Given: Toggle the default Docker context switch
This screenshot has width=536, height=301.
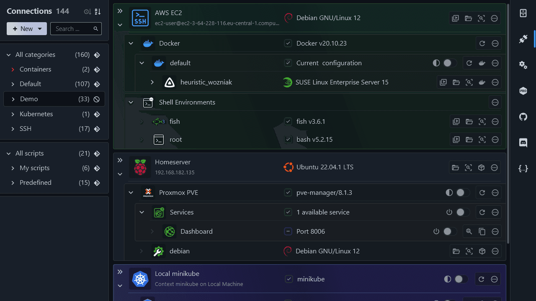Looking at the screenshot, I should tap(450, 63).
